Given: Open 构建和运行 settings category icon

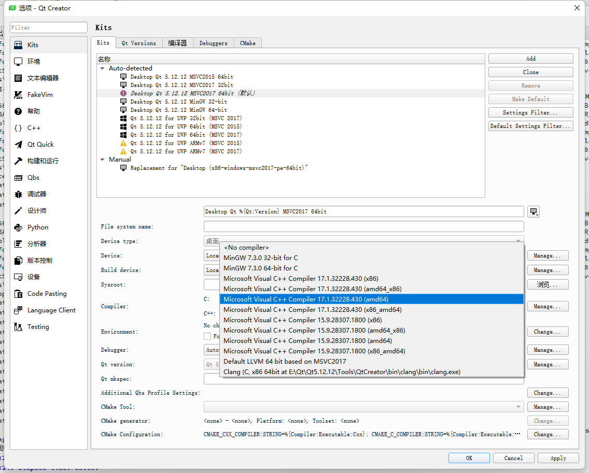Looking at the screenshot, I should (x=18, y=161).
